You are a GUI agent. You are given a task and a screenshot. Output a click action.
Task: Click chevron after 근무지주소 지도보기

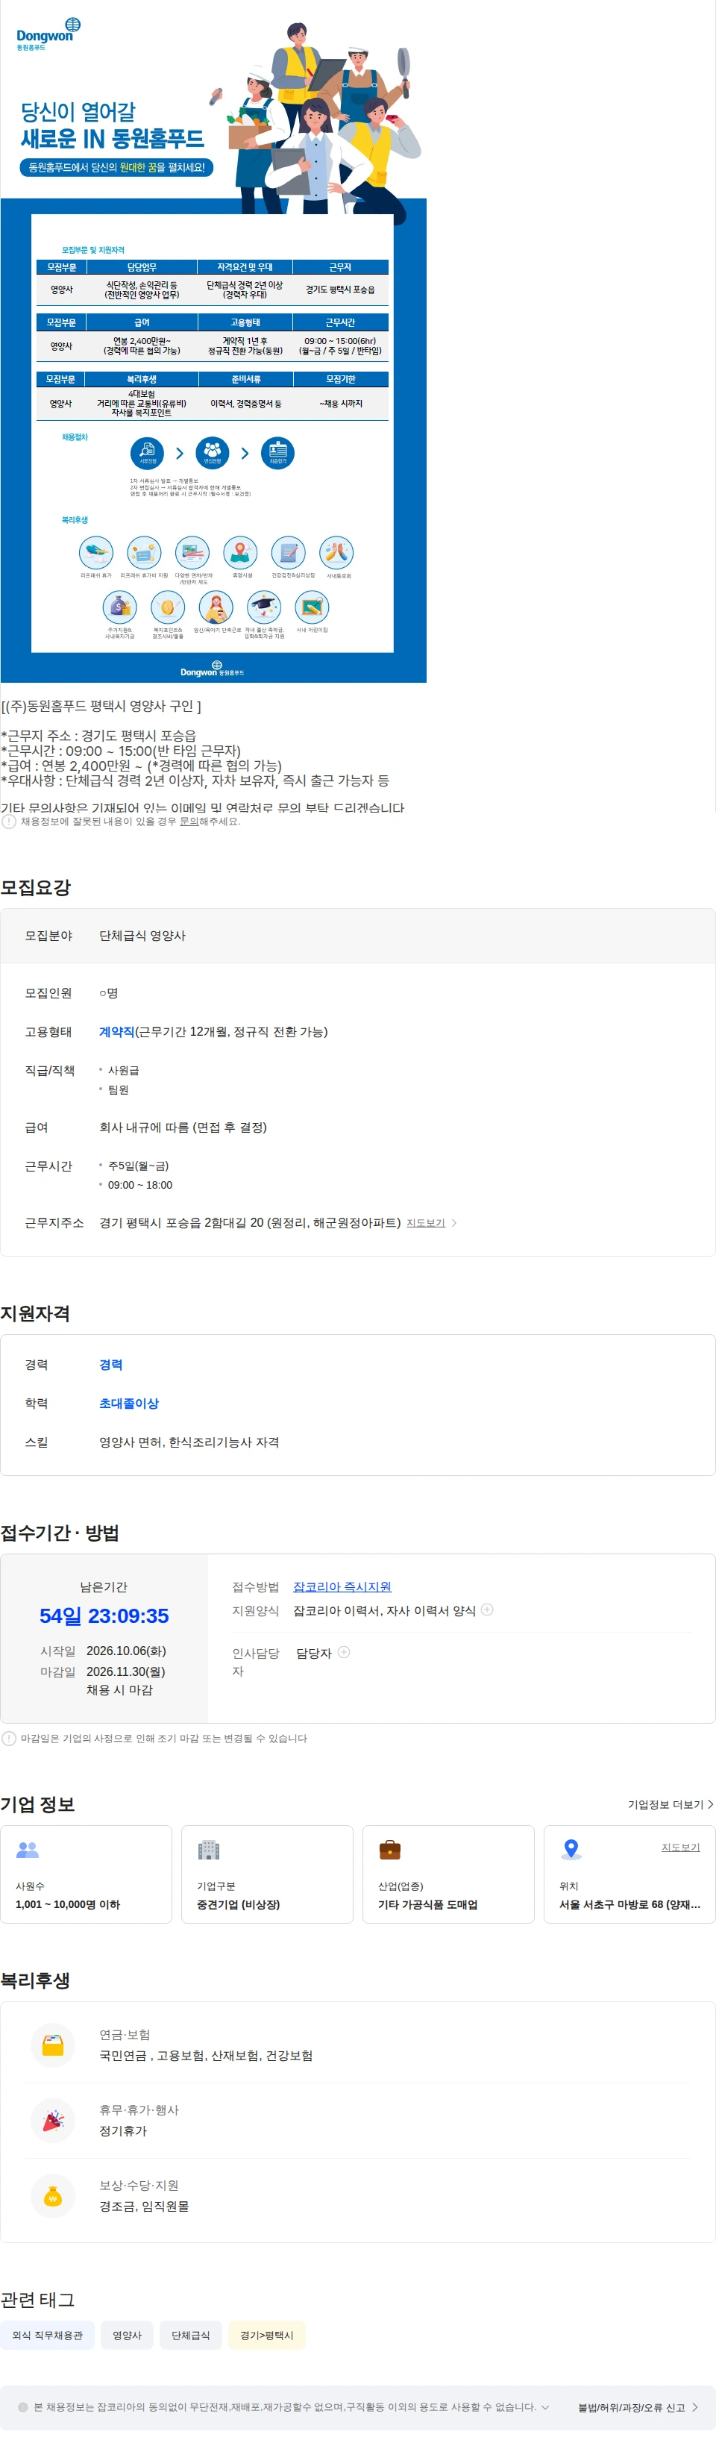[x=454, y=1223]
